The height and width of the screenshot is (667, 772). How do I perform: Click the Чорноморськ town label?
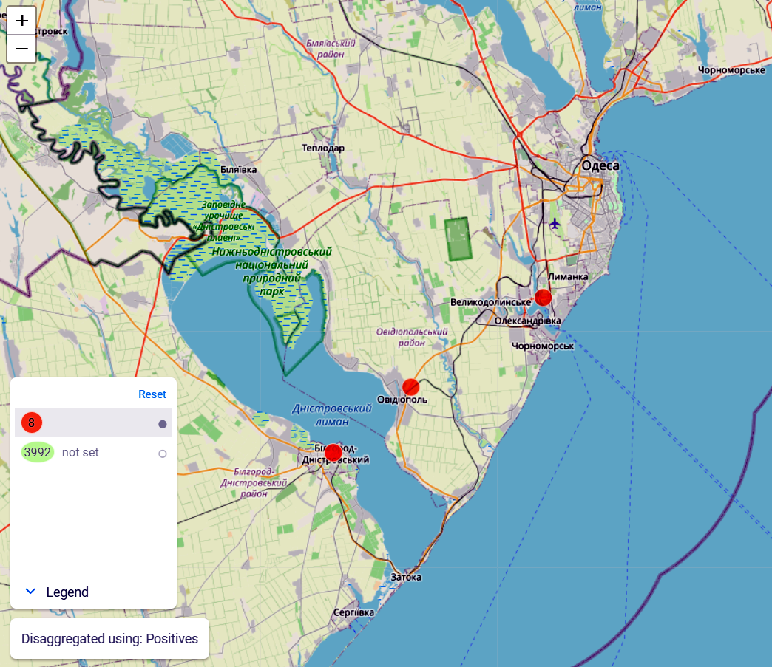[x=543, y=346]
